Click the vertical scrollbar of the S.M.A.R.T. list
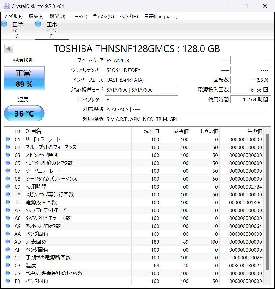This screenshot has height=289, width=275. click(x=267, y=202)
